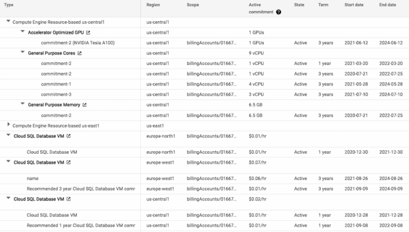Screen dimensions: 409x232
Task: Collapse the europe-north1 Cloud SQL Database VM group
Action: click(x=8, y=136)
